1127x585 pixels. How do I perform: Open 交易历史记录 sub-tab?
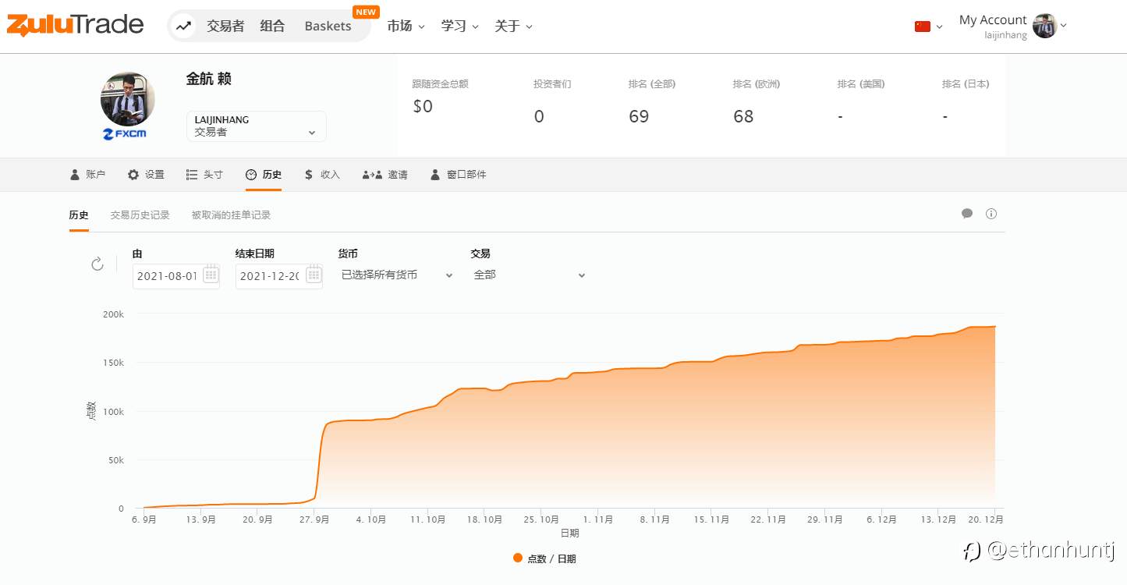point(140,214)
